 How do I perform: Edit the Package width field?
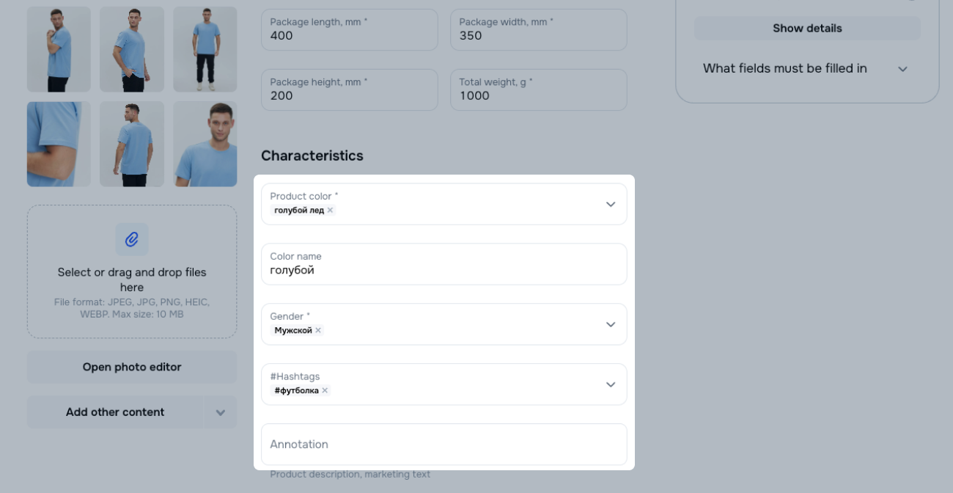pyautogui.click(x=538, y=35)
